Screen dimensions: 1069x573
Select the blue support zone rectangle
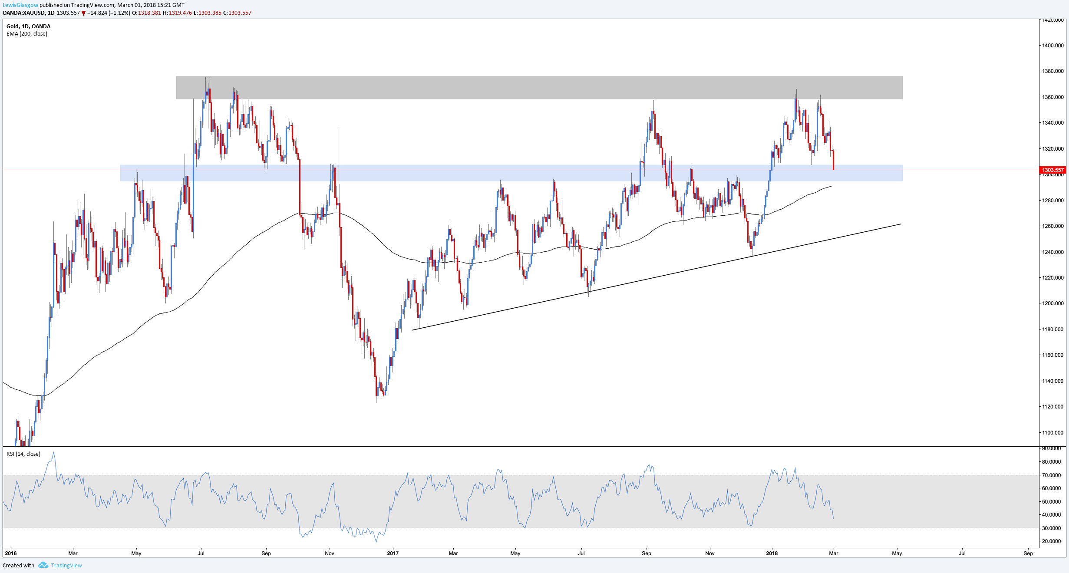tap(511, 173)
